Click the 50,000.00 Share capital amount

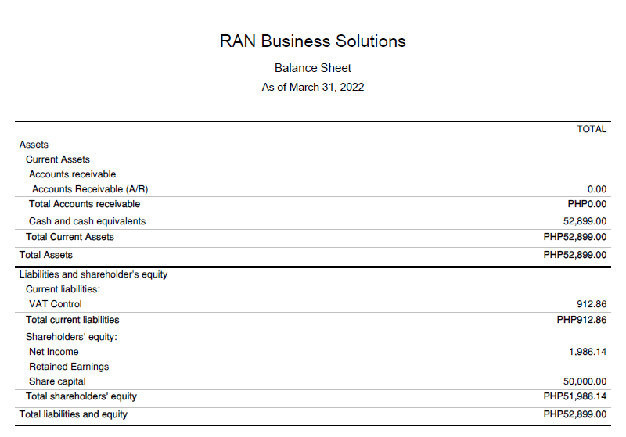[585, 381]
